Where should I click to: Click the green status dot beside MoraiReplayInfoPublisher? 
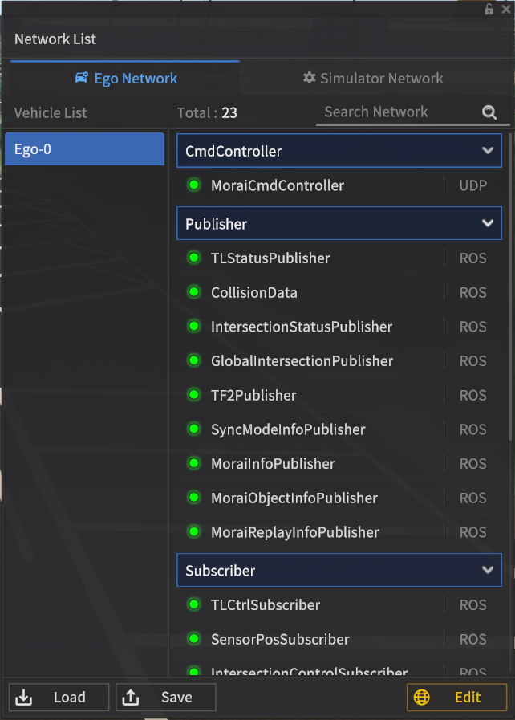click(x=193, y=532)
